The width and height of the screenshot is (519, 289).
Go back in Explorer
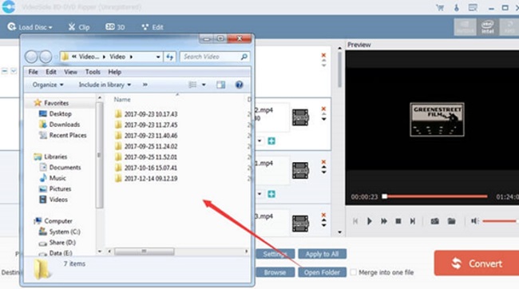pos(31,57)
